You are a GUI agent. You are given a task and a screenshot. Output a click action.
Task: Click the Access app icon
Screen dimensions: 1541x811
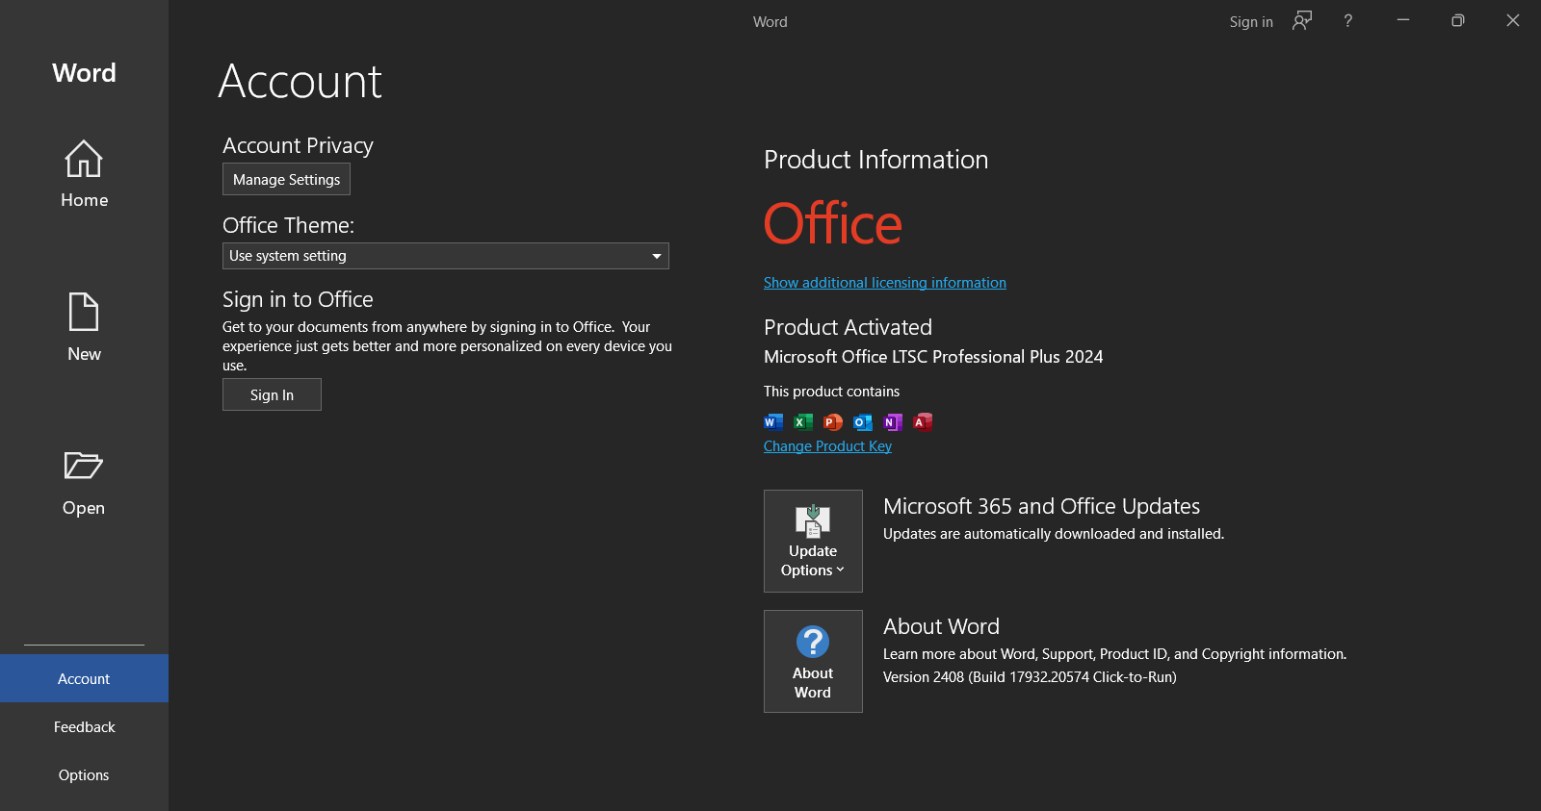point(923,421)
